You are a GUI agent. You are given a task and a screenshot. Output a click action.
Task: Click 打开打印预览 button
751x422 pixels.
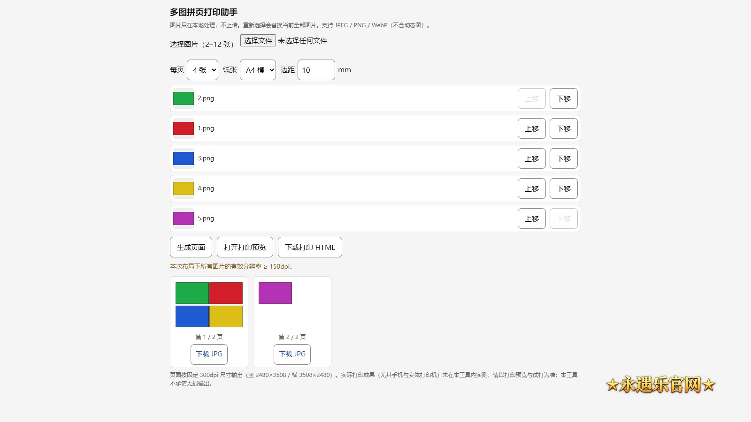[x=245, y=247]
